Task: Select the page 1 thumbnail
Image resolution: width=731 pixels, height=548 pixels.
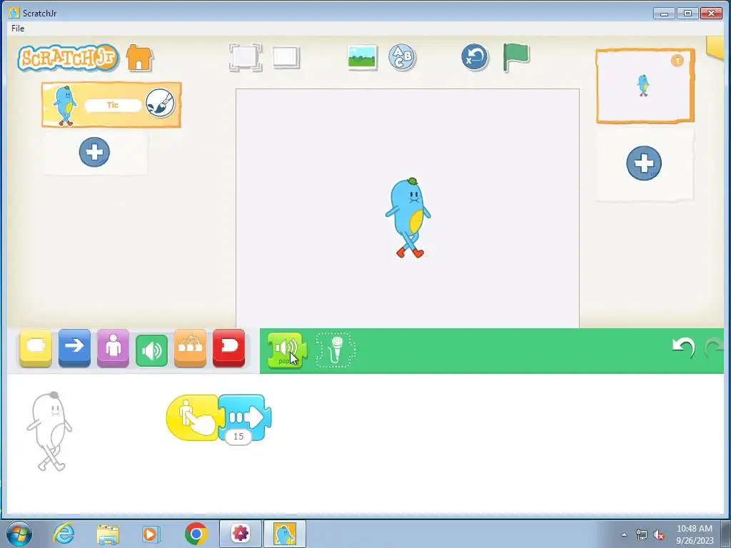Action: tap(645, 86)
